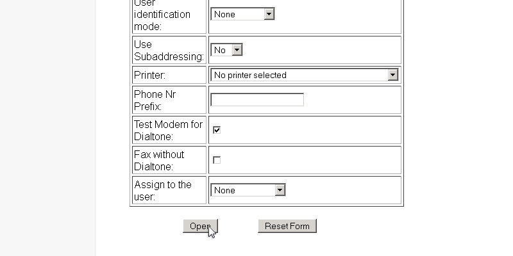Click the Subaddressing combo box arrow
This screenshot has height=256, width=513.
(x=237, y=50)
